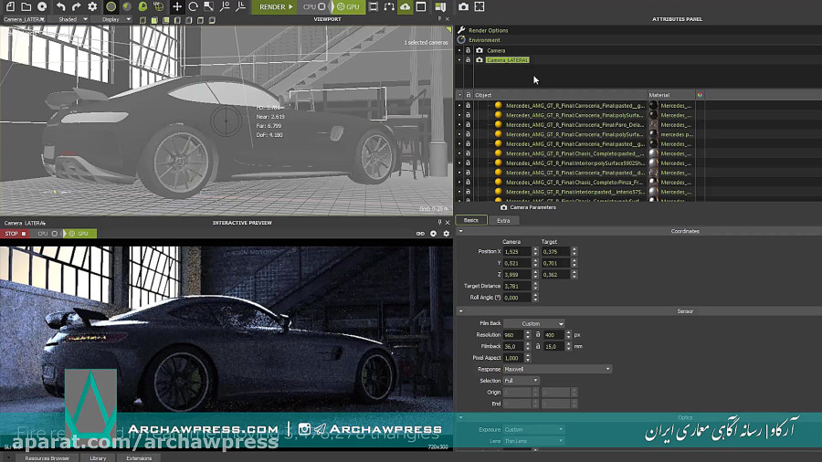
Task: Select the Camera item in the list
Action: pos(496,51)
